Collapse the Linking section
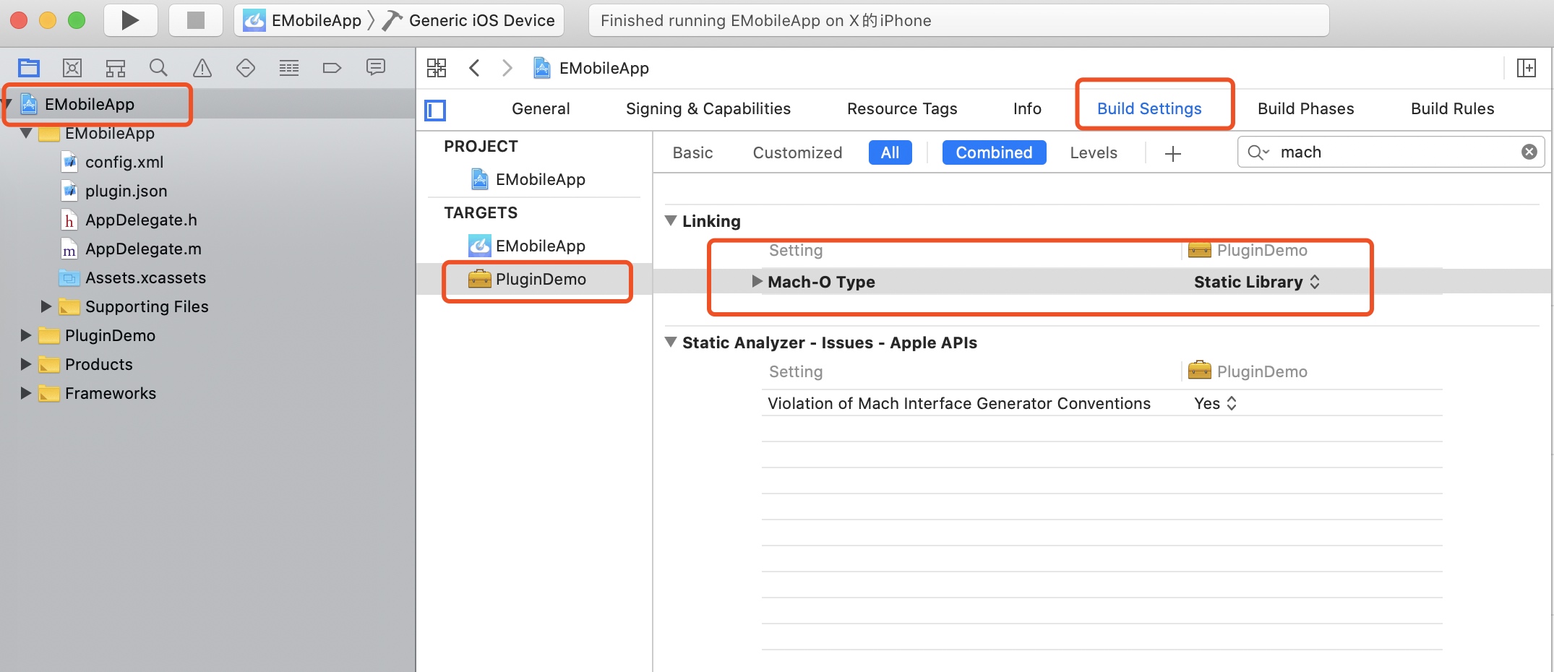The height and width of the screenshot is (672, 1554). click(x=671, y=220)
